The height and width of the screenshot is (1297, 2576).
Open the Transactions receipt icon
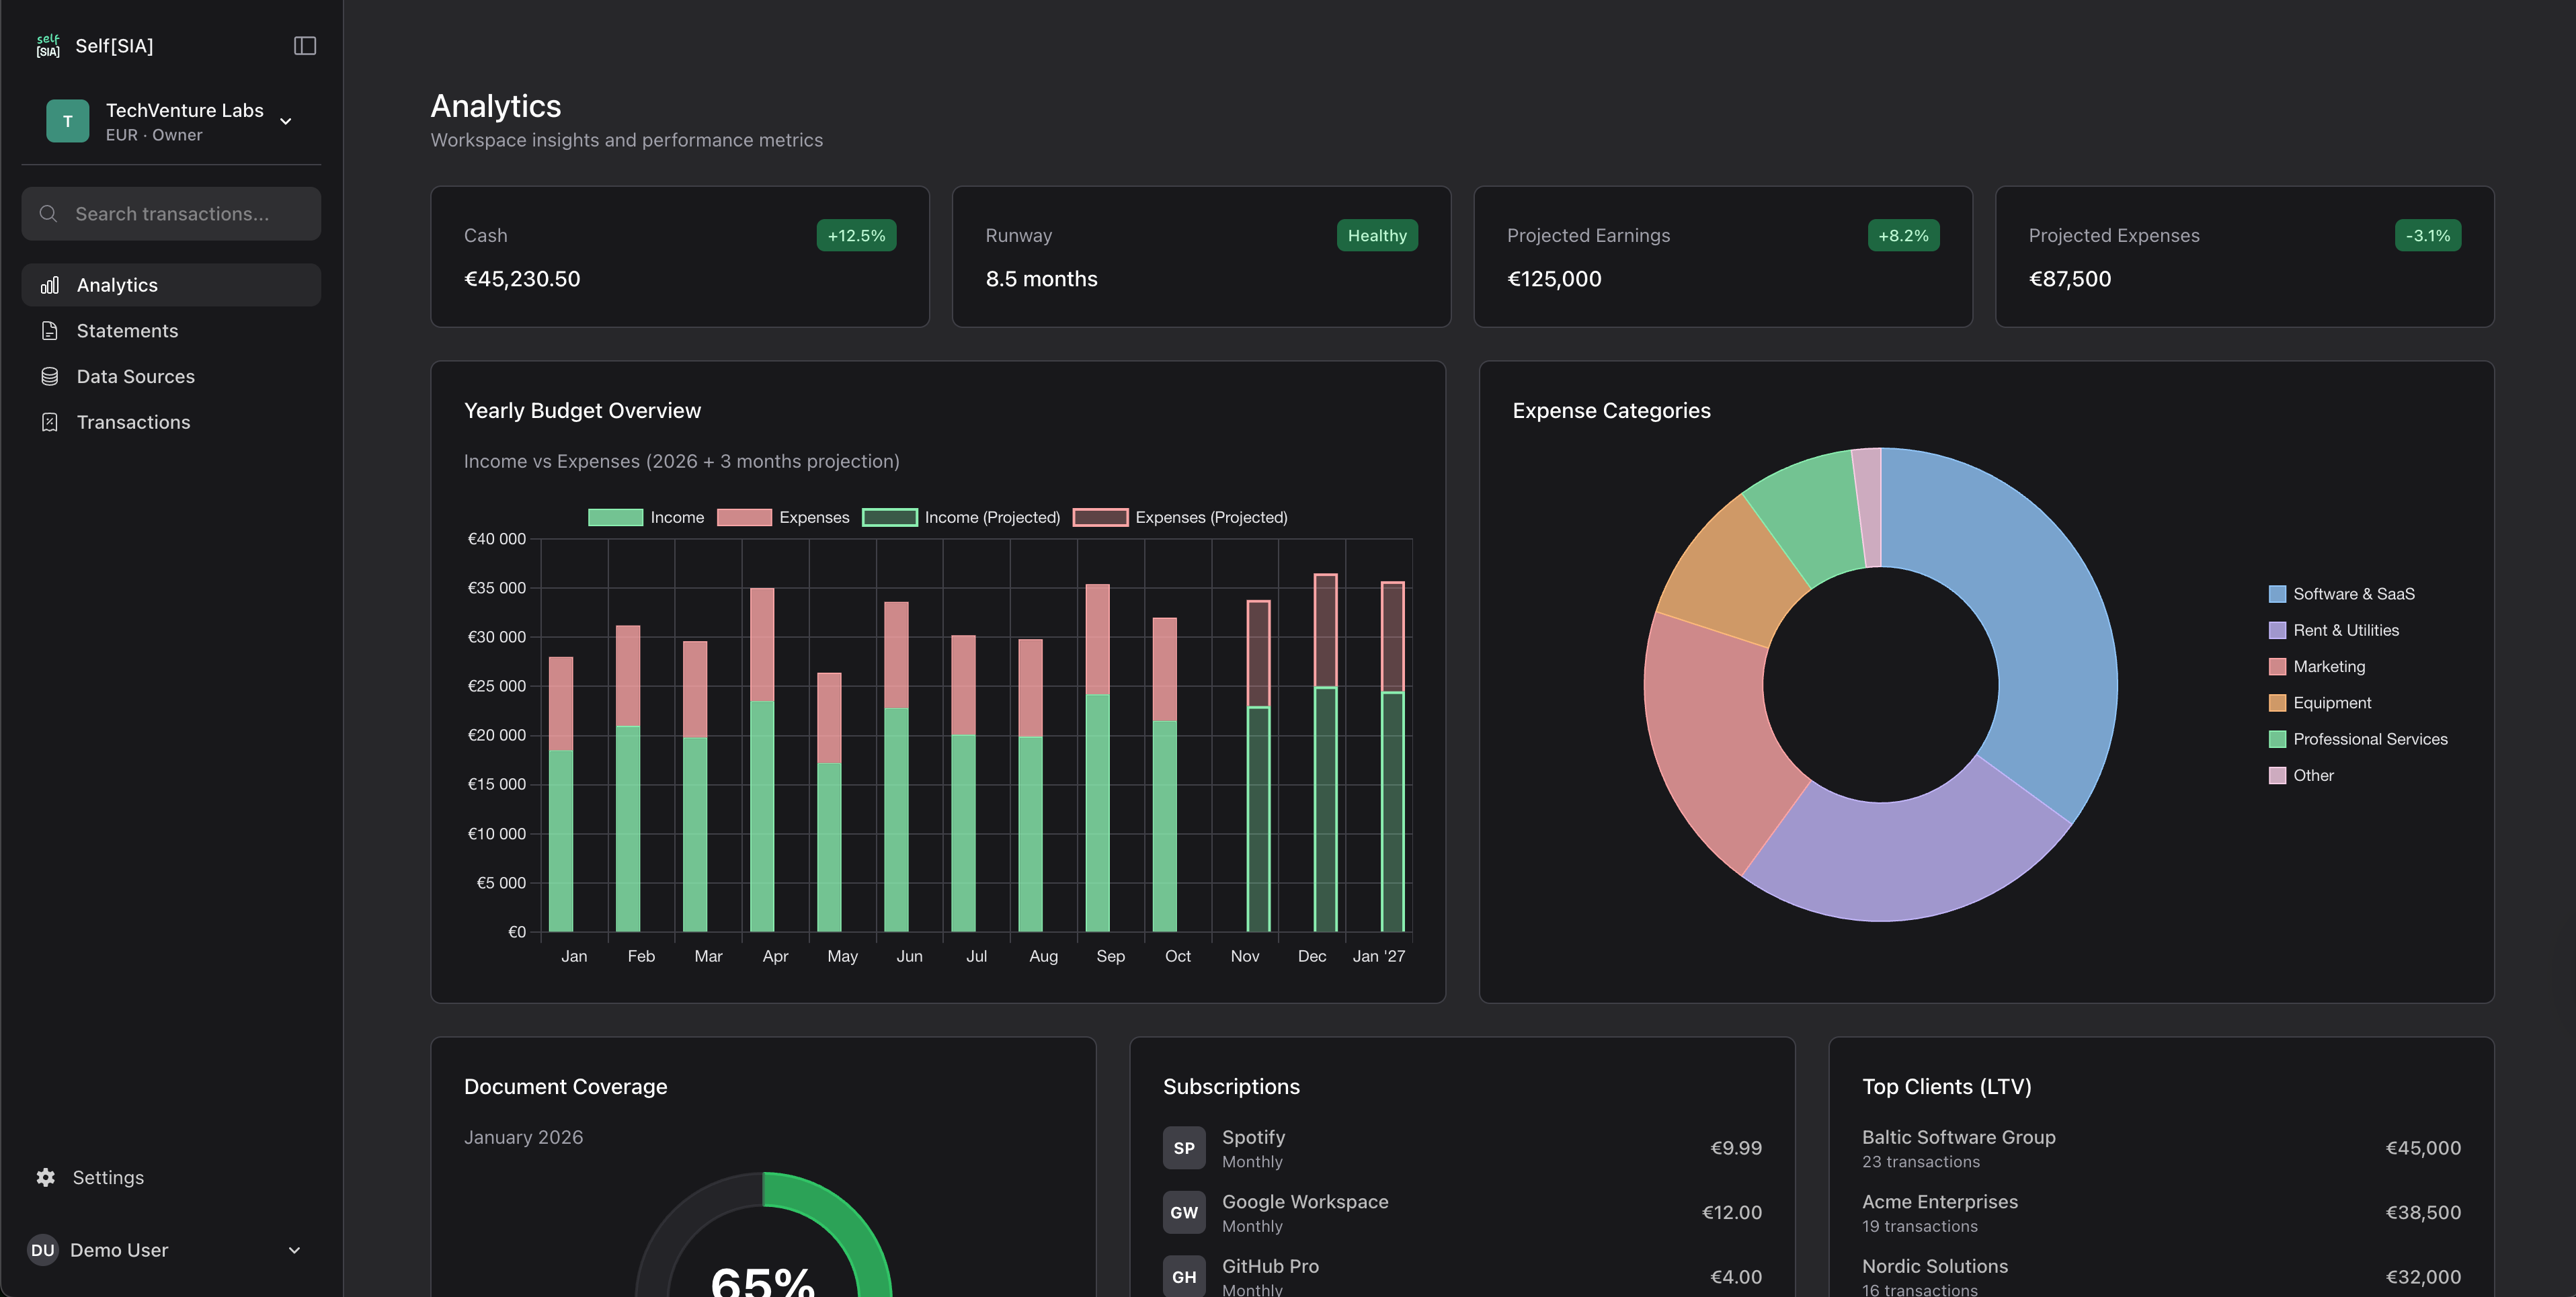pyautogui.click(x=50, y=421)
